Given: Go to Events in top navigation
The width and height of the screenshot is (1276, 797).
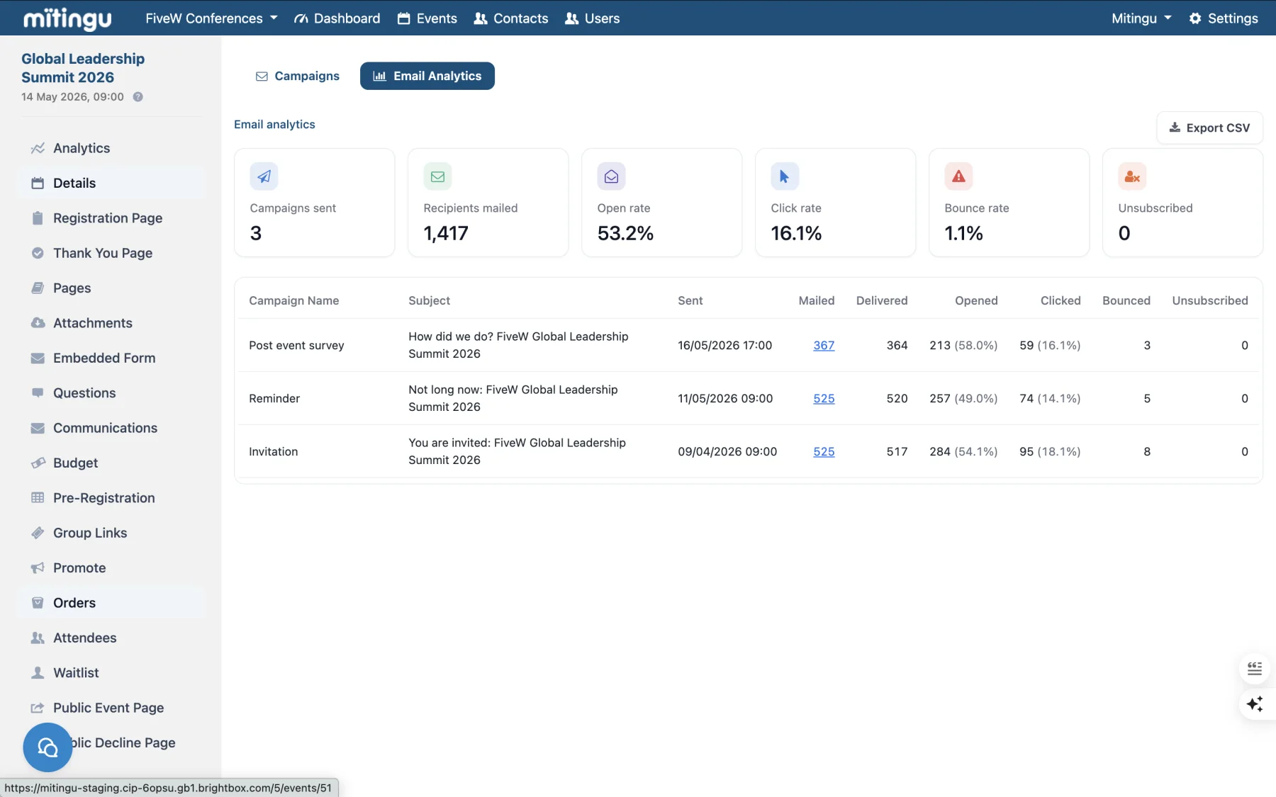Looking at the screenshot, I should [427, 18].
